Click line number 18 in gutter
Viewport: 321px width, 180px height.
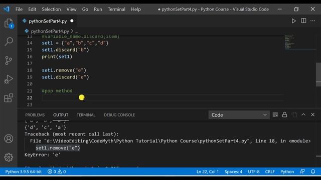[x=30, y=70]
